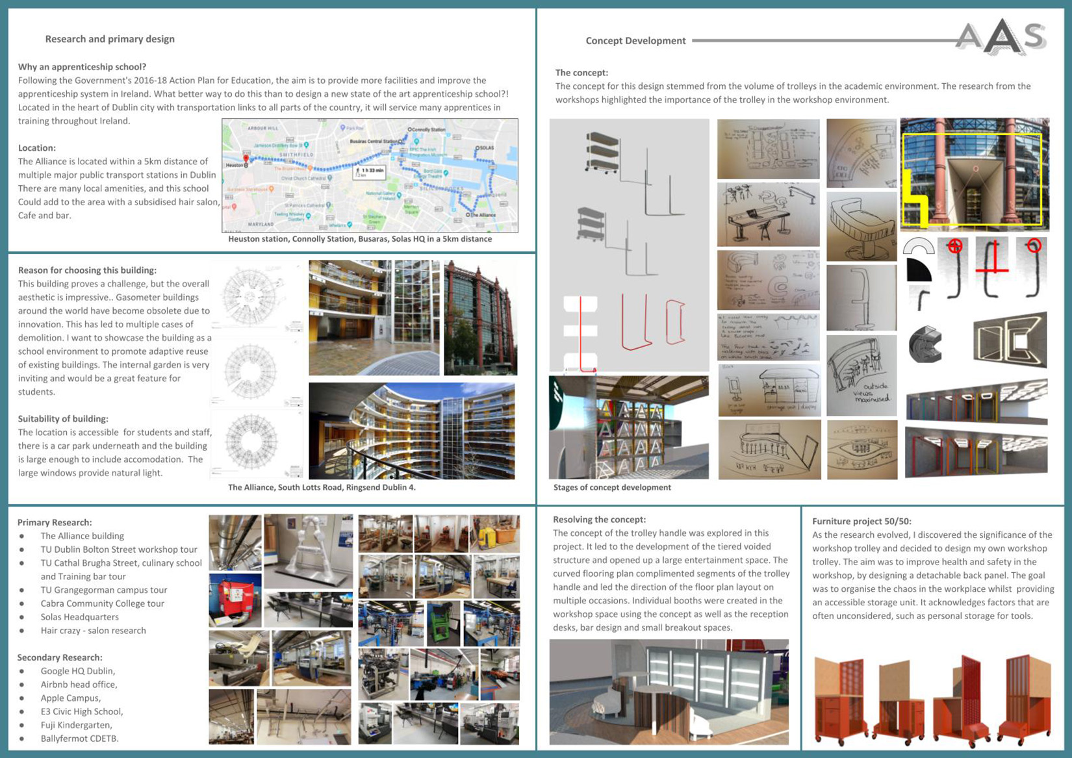
Task: Open the Dublin route map image
Action: tap(370, 175)
